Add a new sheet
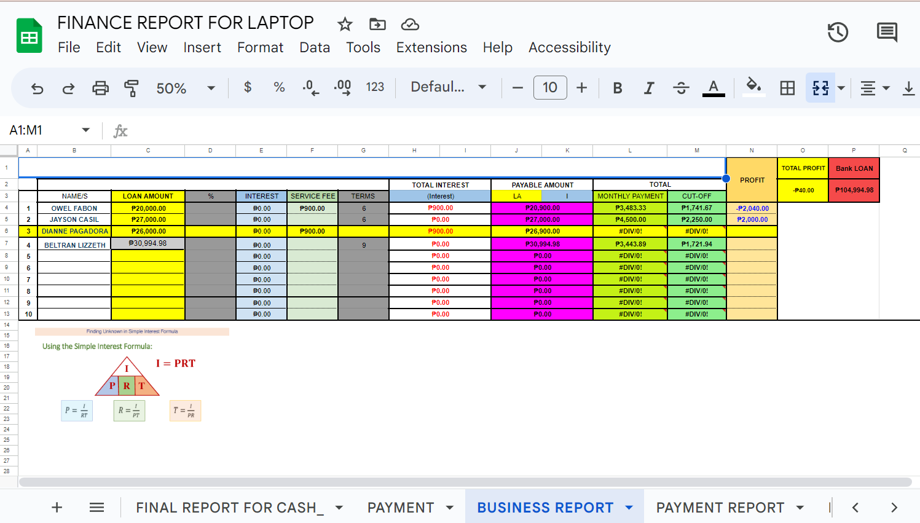 click(57, 507)
